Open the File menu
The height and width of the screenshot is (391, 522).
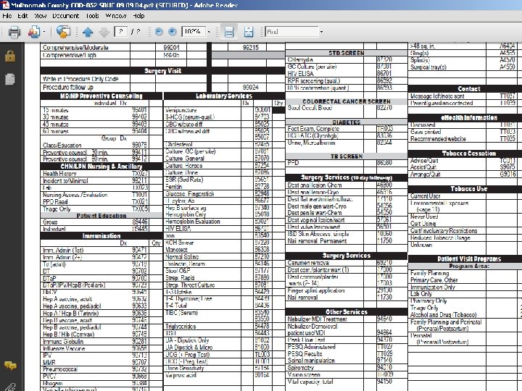click(x=7, y=16)
